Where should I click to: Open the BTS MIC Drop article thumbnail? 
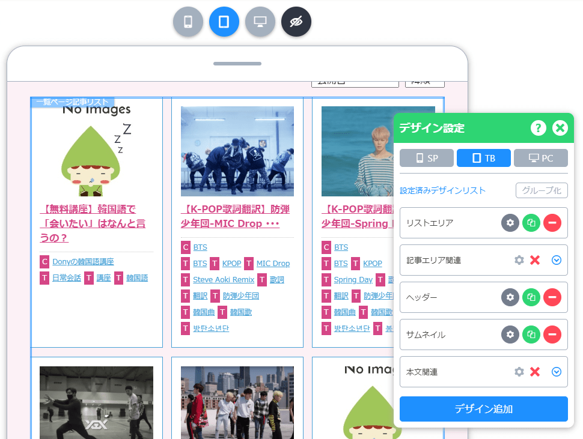coord(237,151)
